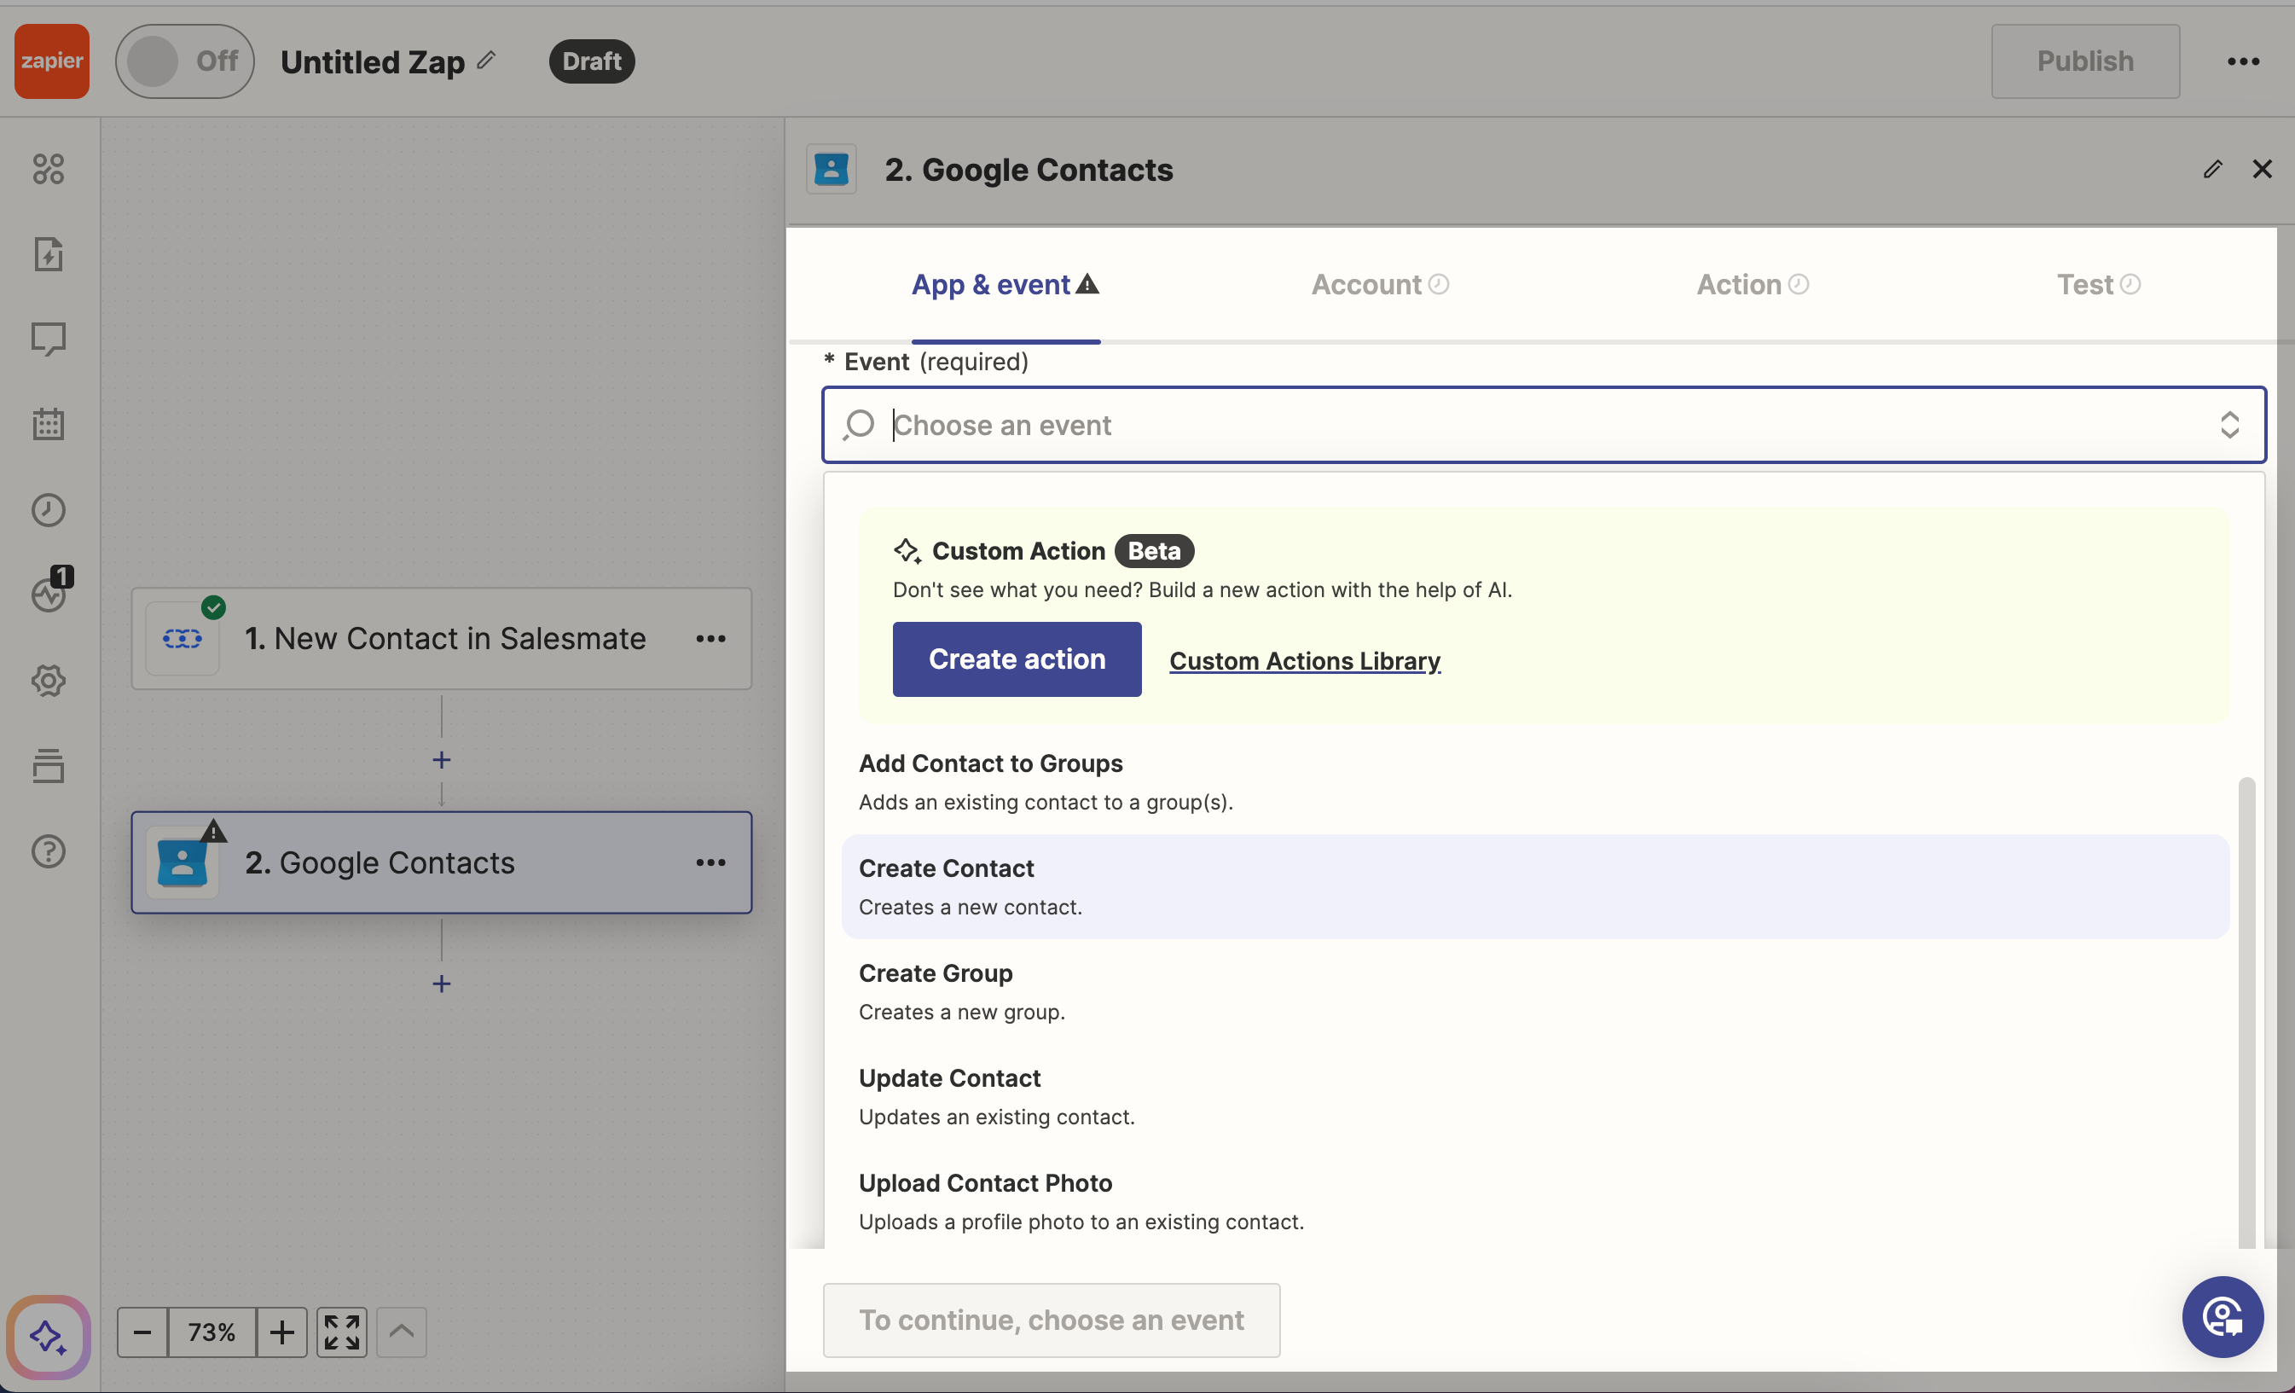Edit the Untitled Zap name pencil icon
This screenshot has width=2295, height=1393.
coord(486,61)
